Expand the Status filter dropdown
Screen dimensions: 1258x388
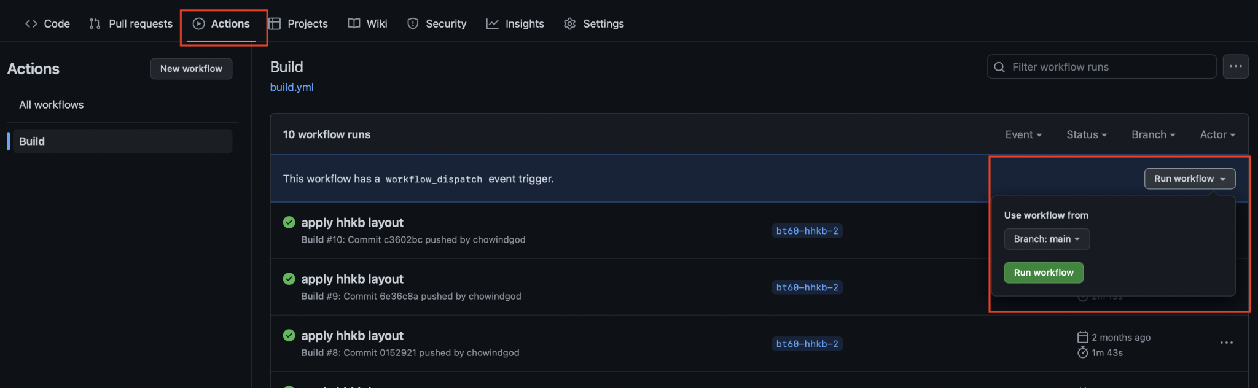[x=1086, y=134]
